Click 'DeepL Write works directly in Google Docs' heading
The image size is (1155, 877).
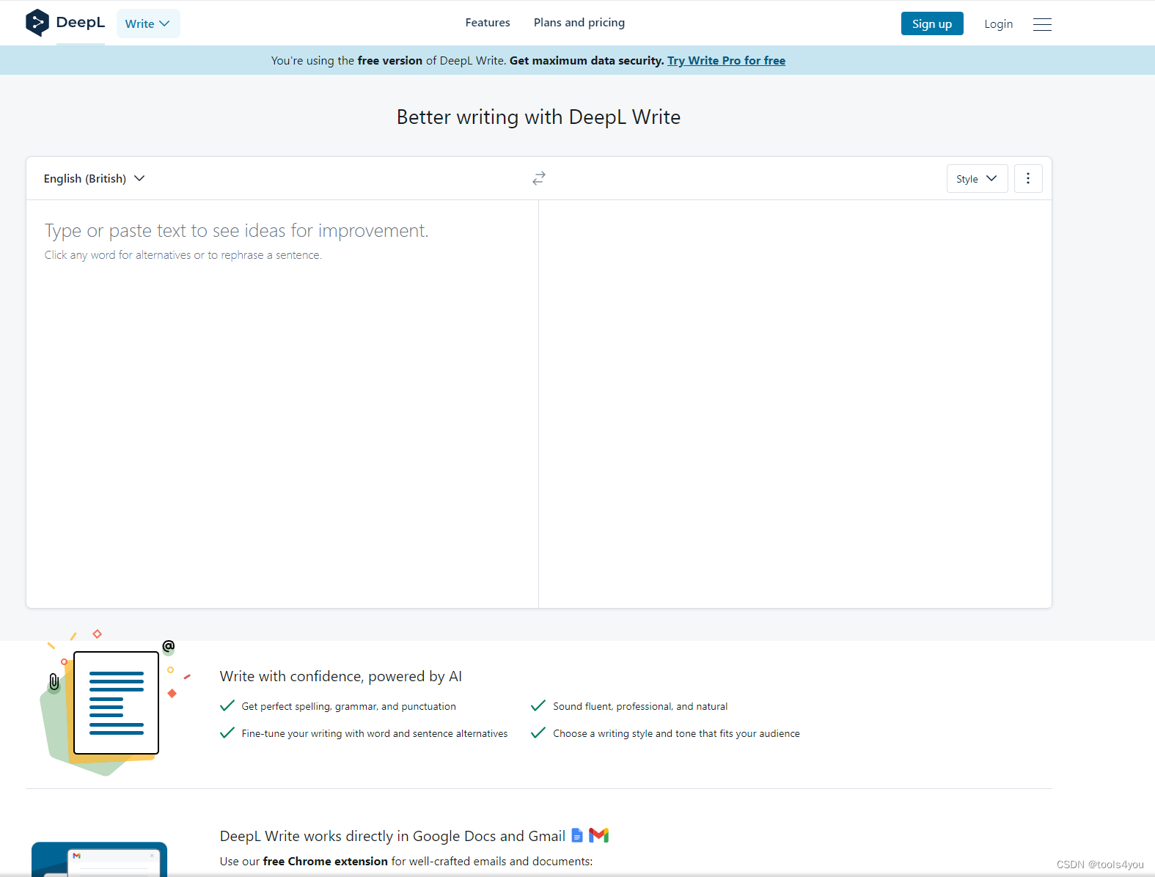pos(392,836)
